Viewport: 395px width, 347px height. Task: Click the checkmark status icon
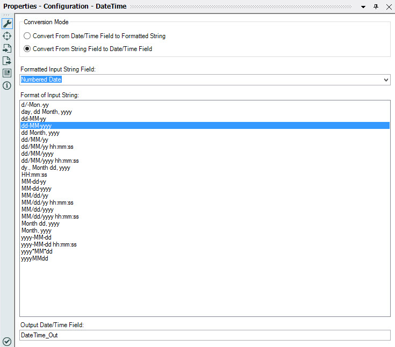point(7,342)
